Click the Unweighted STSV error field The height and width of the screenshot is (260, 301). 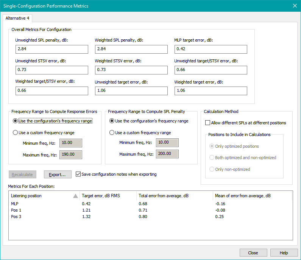(x=52, y=70)
